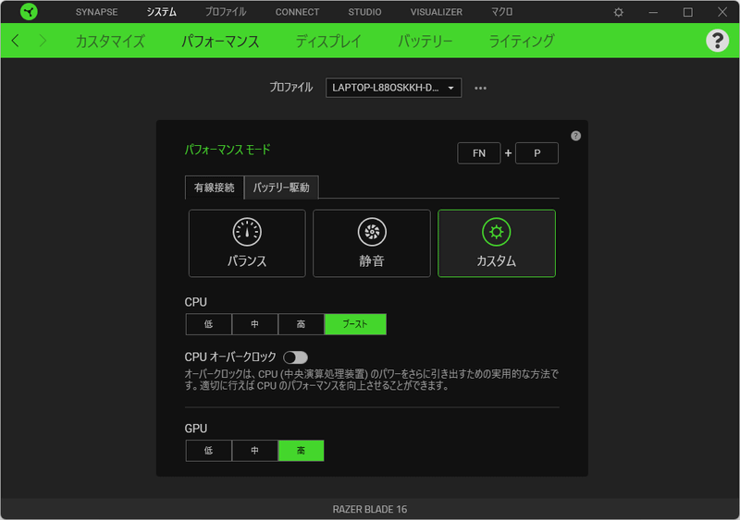Minimize the Synapse window

pos(653,12)
